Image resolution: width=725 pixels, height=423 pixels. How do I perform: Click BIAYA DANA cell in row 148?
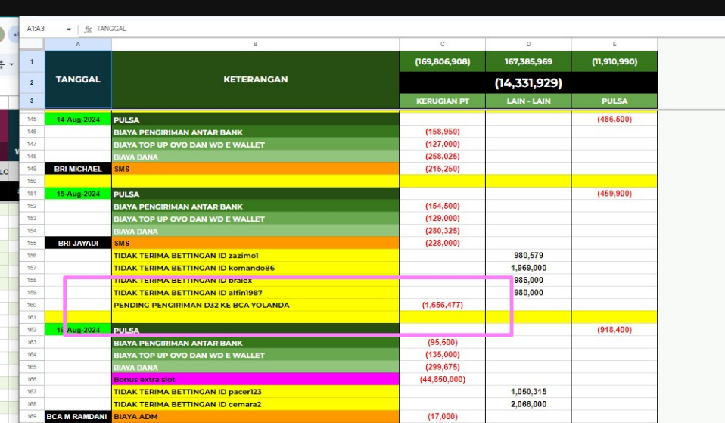[x=255, y=157]
